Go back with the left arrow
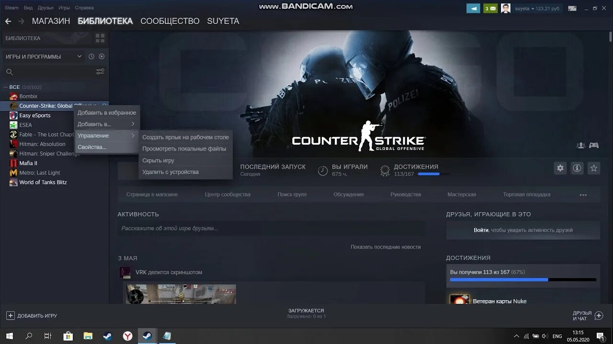 point(8,21)
